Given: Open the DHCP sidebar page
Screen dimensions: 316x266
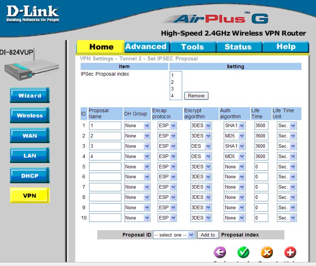Looking at the screenshot, I should [x=29, y=175].
